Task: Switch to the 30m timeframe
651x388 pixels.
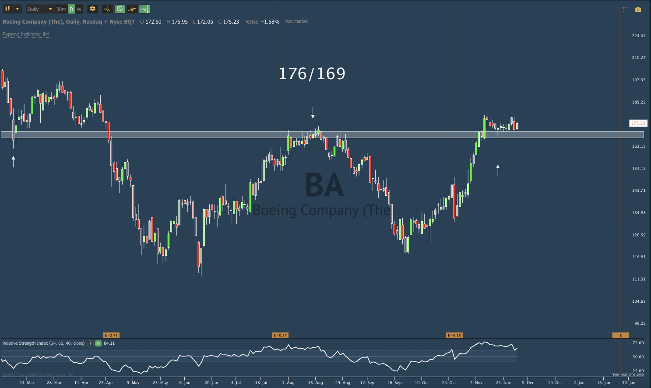Action: point(61,9)
